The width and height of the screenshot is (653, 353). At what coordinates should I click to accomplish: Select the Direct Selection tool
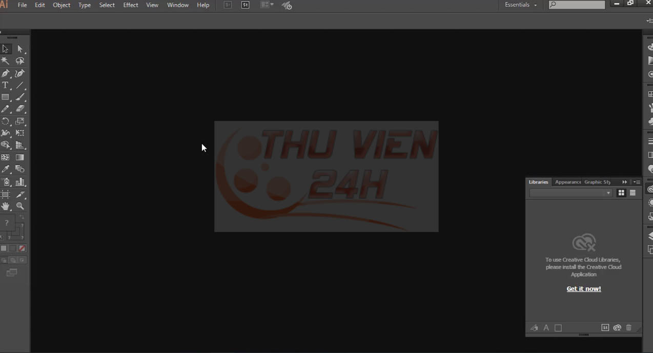click(x=20, y=49)
